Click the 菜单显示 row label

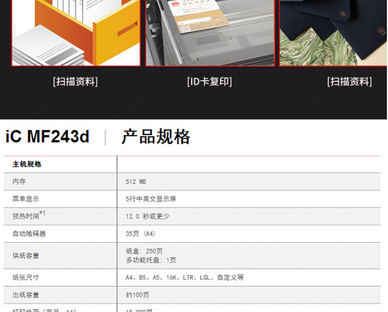click(26, 199)
